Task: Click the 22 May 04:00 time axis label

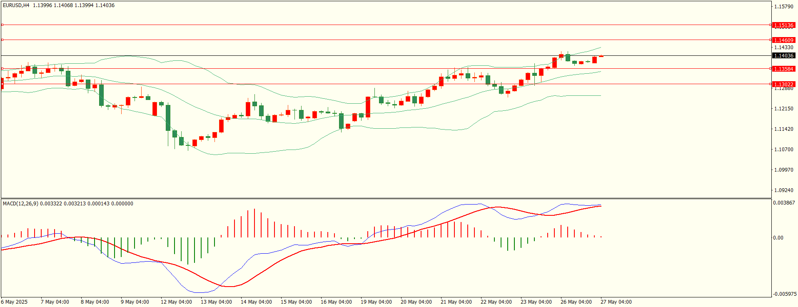Action: [496, 302]
